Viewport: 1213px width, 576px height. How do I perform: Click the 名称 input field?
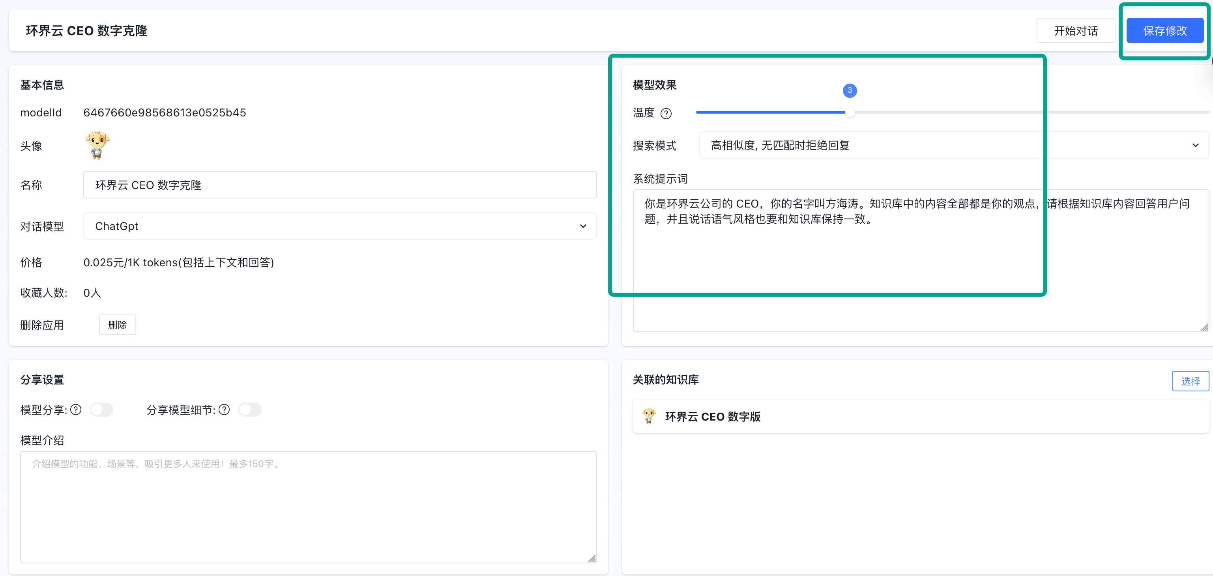(x=339, y=185)
